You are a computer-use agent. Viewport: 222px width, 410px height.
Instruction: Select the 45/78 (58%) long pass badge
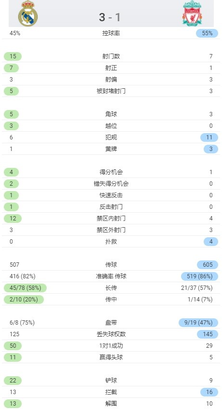click(26, 288)
